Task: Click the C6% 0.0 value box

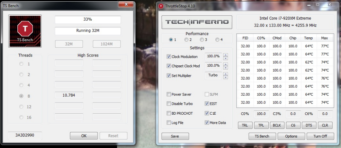Action: 325,114
